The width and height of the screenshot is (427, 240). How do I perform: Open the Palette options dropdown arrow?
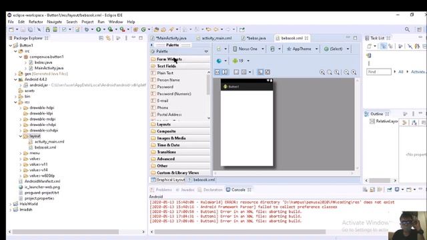(x=206, y=51)
